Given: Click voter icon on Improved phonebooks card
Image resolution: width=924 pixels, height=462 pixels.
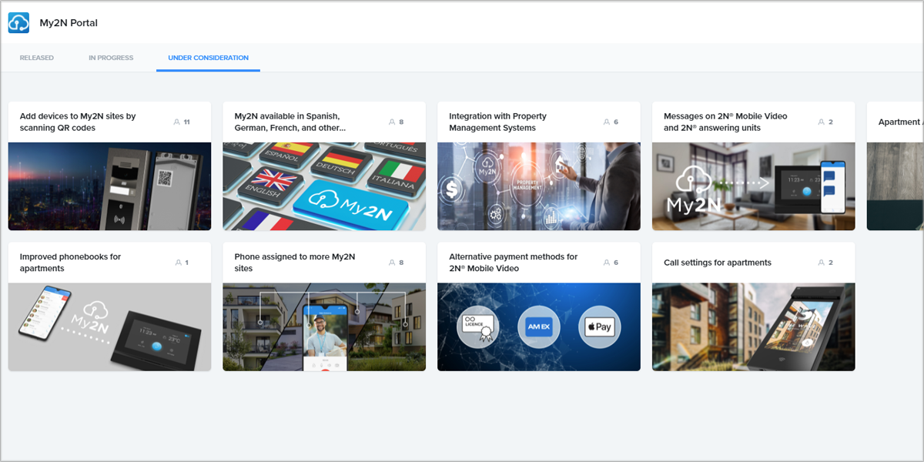Looking at the screenshot, I should [x=176, y=263].
